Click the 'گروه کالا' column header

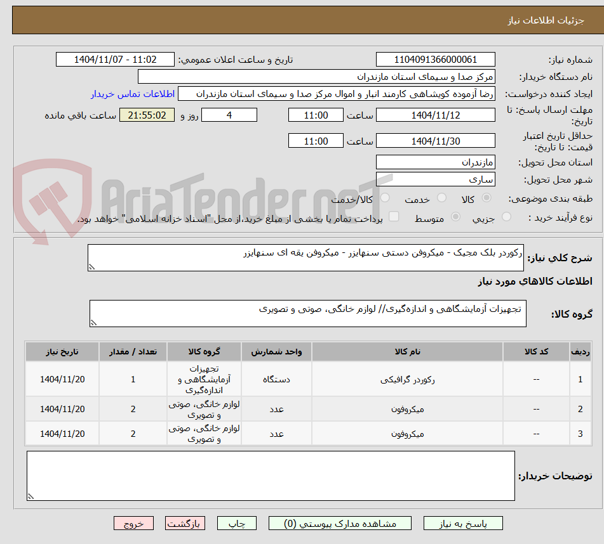[204, 352]
